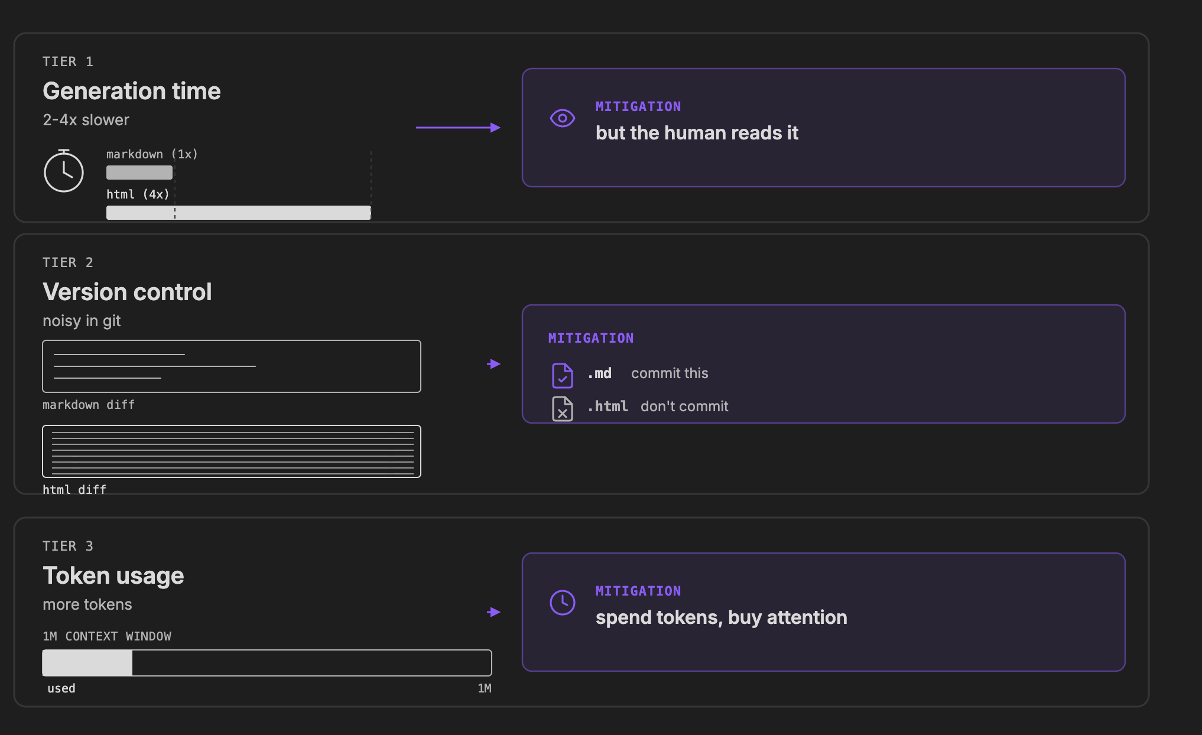
Task: Click the markdown (1x) gray bar
Action: 139,173
